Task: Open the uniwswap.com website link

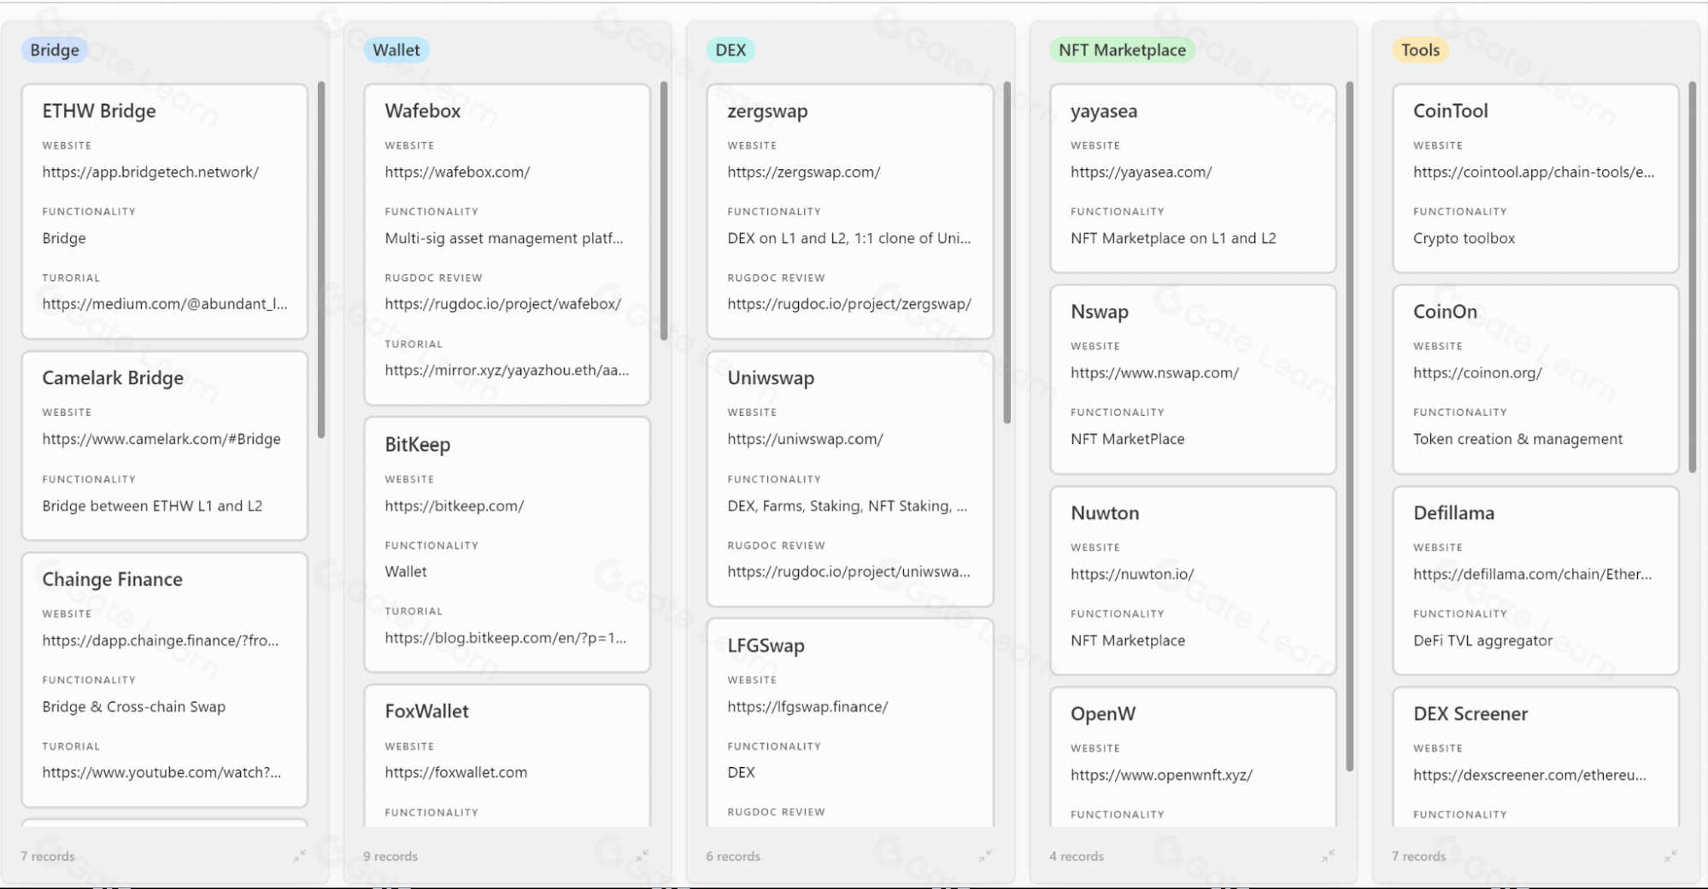Action: click(x=805, y=439)
